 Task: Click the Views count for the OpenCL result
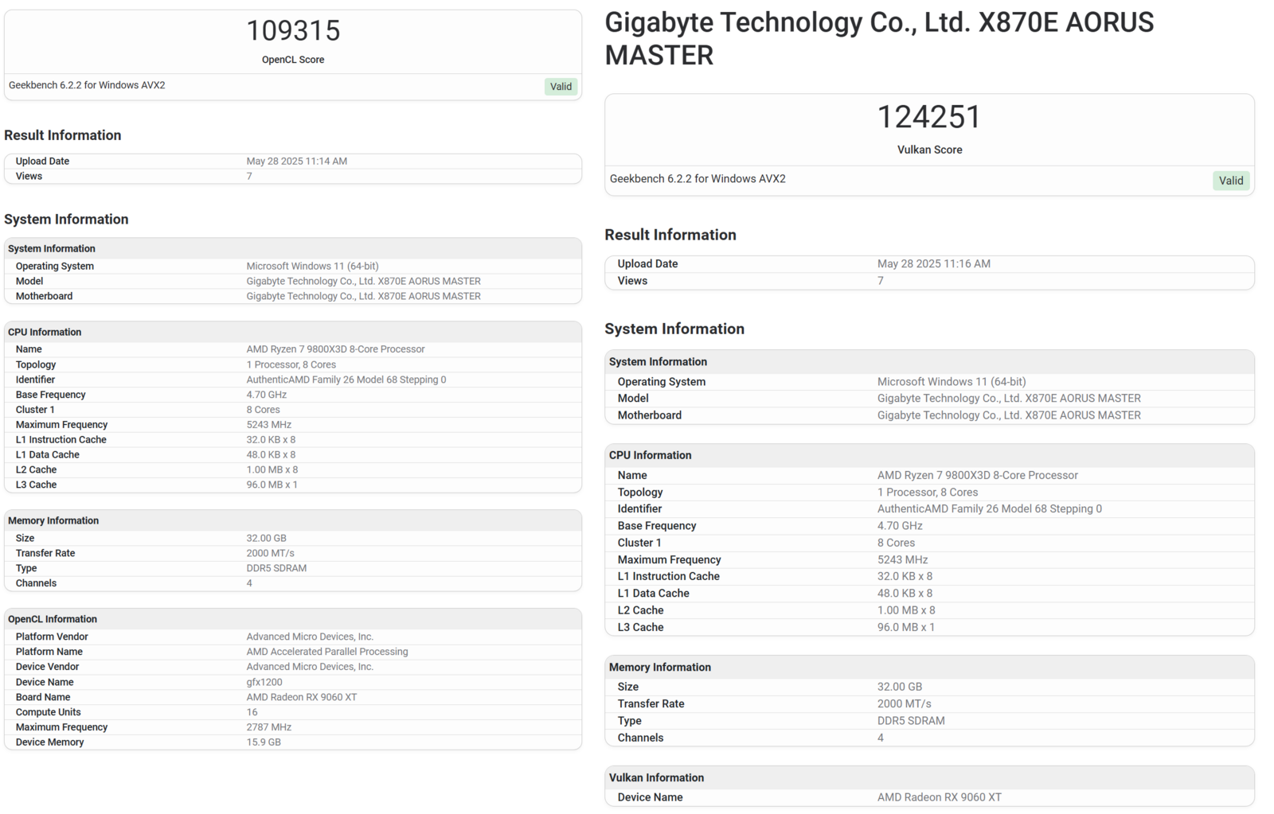(248, 176)
